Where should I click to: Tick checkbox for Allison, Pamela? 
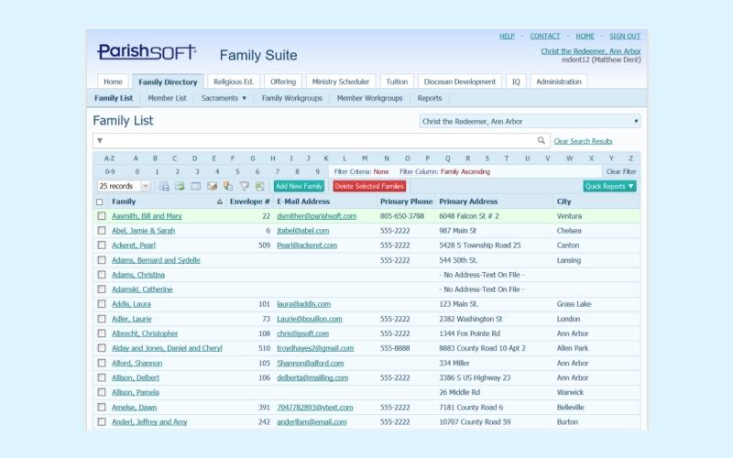(102, 392)
